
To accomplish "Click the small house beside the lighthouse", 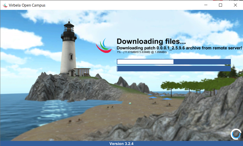I will [x=82, y=72].
